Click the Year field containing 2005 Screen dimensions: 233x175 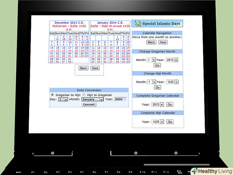tap(120, 99)
